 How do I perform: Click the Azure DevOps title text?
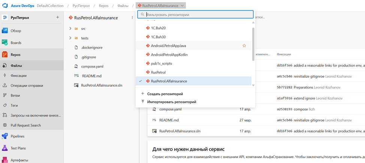tap(23, 6)
